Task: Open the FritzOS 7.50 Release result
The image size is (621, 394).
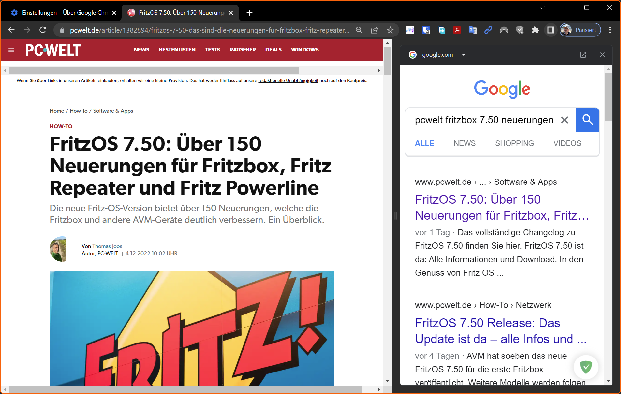Action: pos(501,331)
